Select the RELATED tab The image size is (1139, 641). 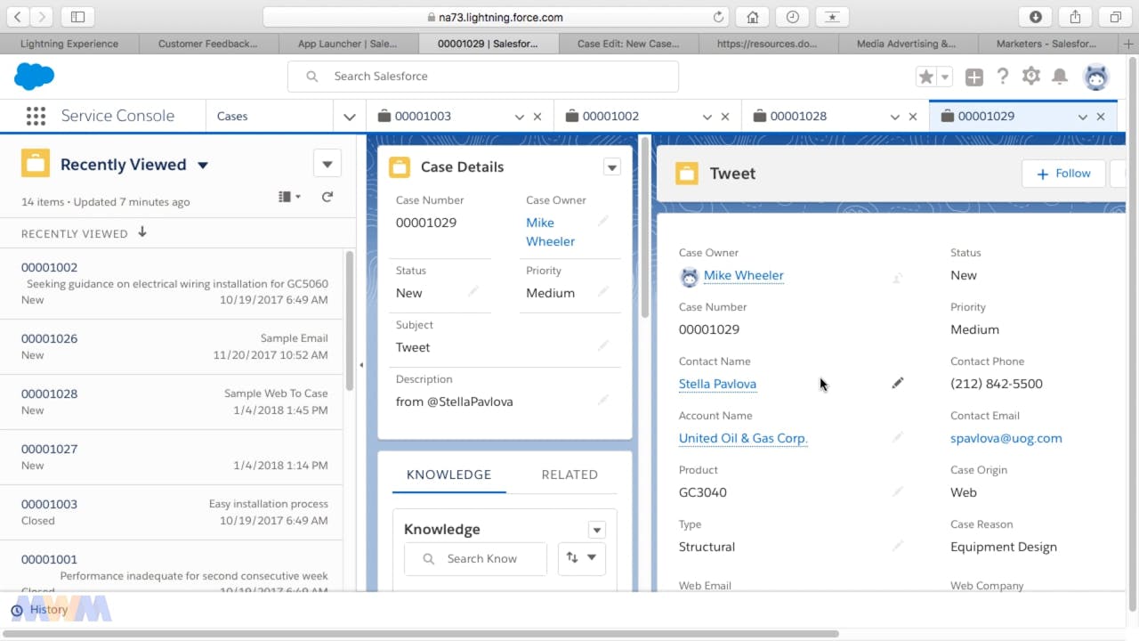pyautogui.click(x=569, y=475)
